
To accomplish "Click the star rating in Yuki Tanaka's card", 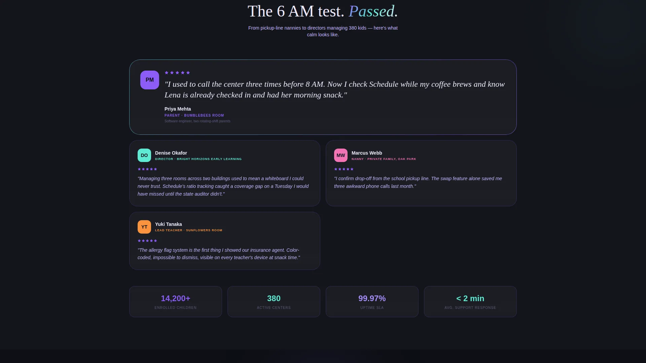I will tap(147, 241).
